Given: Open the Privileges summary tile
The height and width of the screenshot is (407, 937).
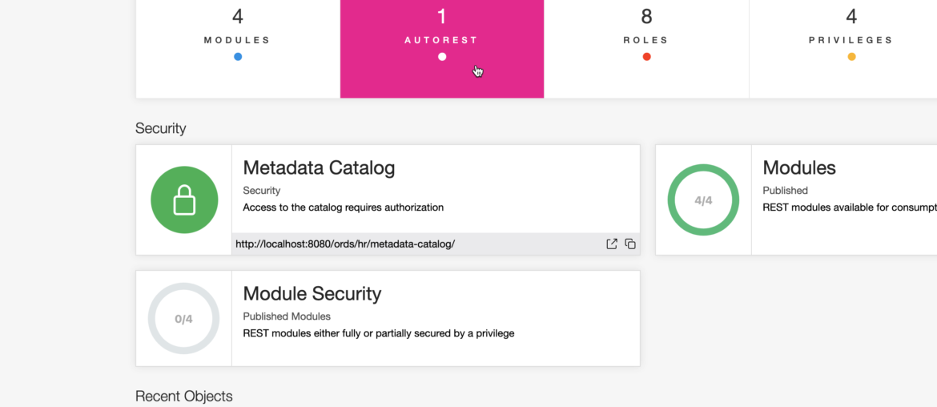Looking at the screenshot, I should [x=843, y=49].
